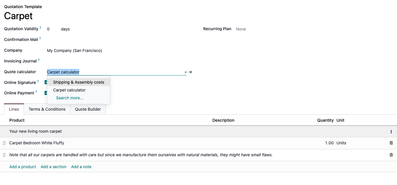Screen dimensions: 397x185
Task: Toggle the Online Payment checkbox
Action: tap(46, 93)
